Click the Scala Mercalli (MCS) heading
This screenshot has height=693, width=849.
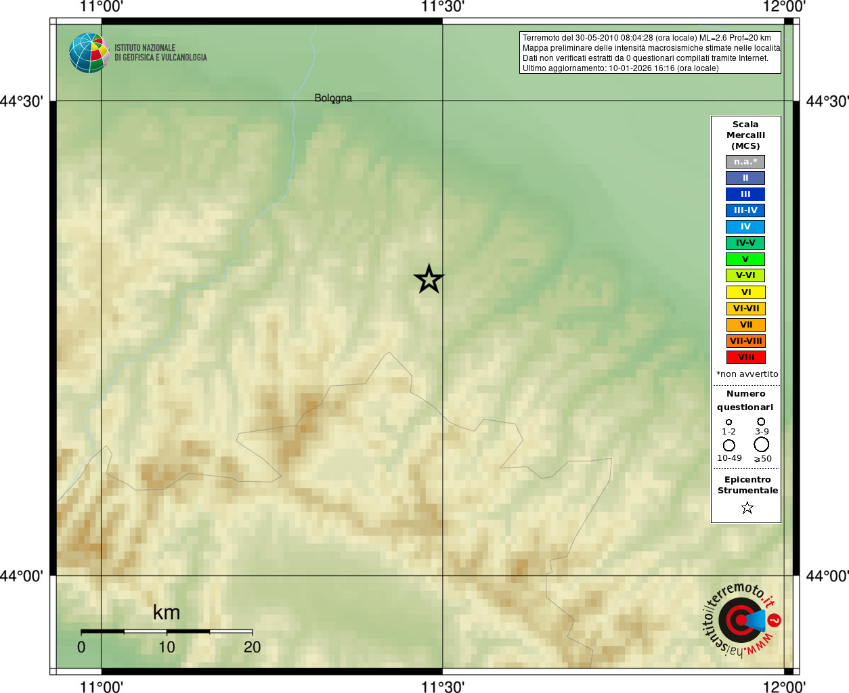click(x=745, y=135)
